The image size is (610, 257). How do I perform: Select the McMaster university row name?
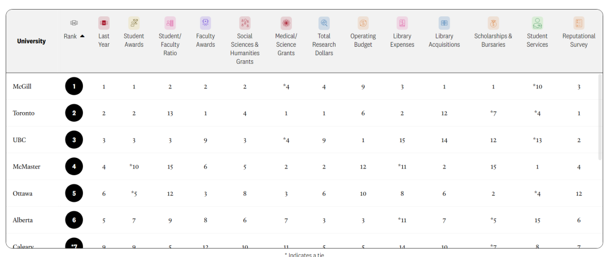pos(27,167)
